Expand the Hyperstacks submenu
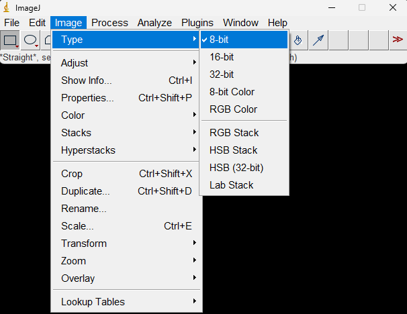This screenshot has height=314, width=407. coord(126,150)
